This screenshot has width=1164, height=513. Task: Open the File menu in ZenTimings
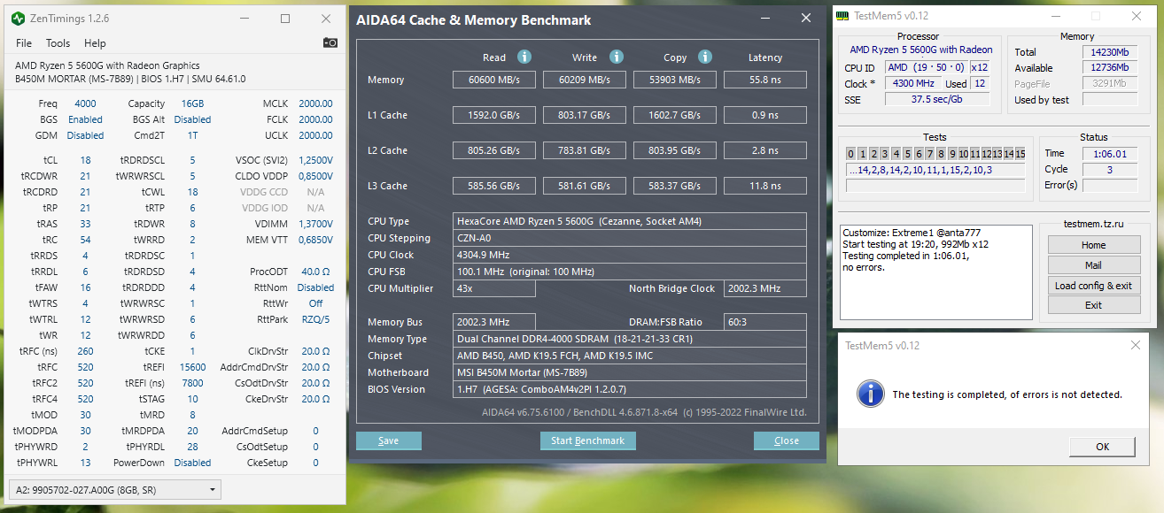[x=24, y=42]
